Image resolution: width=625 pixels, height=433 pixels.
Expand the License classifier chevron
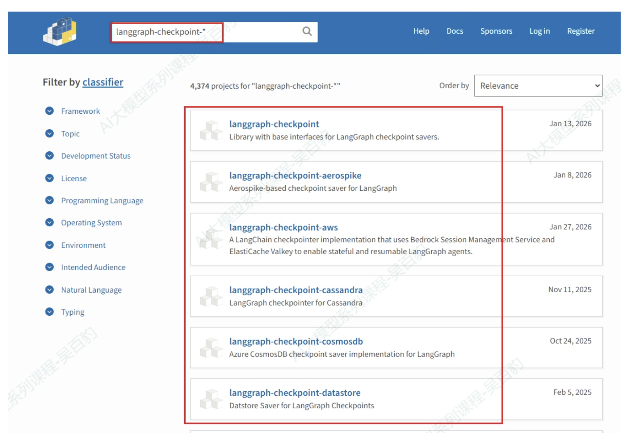50,178
